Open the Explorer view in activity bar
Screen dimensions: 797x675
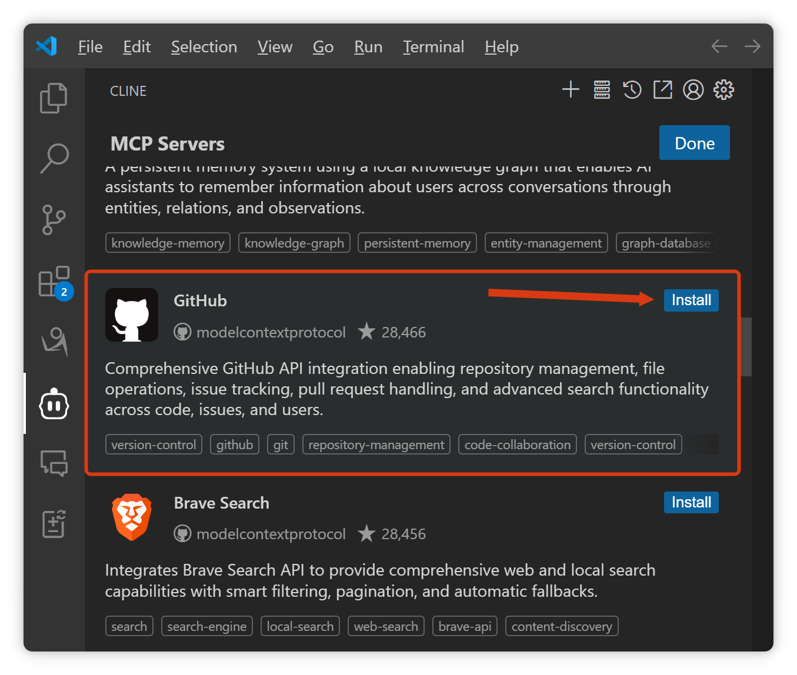[x=54, y=98]
